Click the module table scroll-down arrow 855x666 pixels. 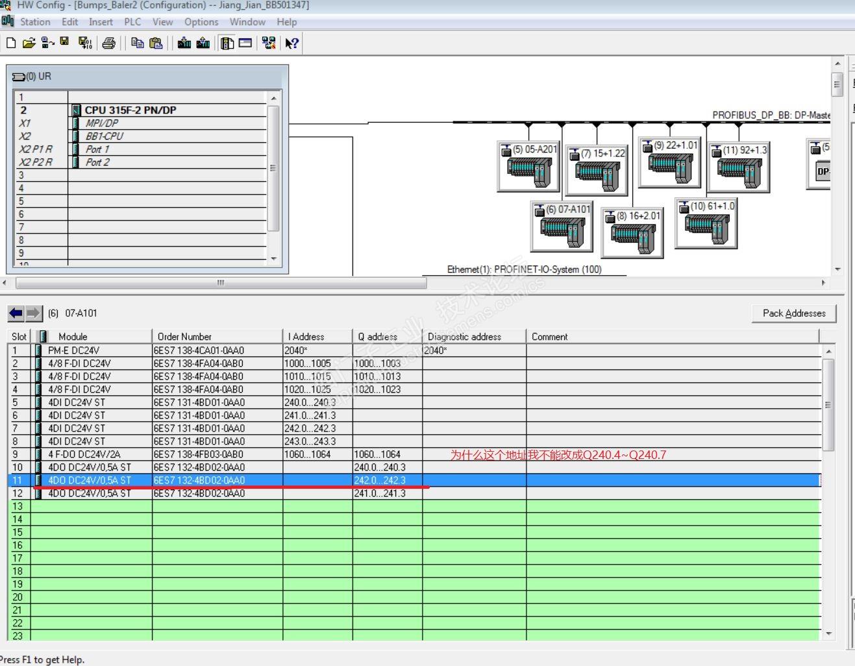[828, 634]
